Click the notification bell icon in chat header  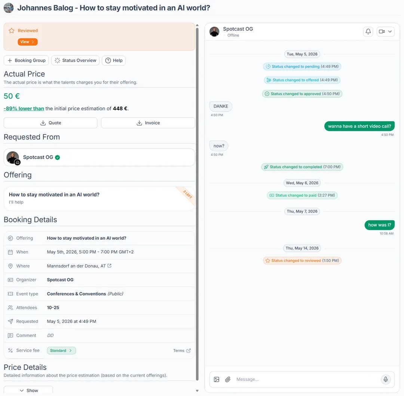(368, 31)
